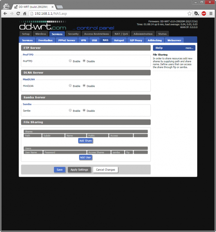Image resolution: width=216 pixels, height=232 pixels.
Task: Click the D extension icon in toolbar
Action: pos(197,14)
